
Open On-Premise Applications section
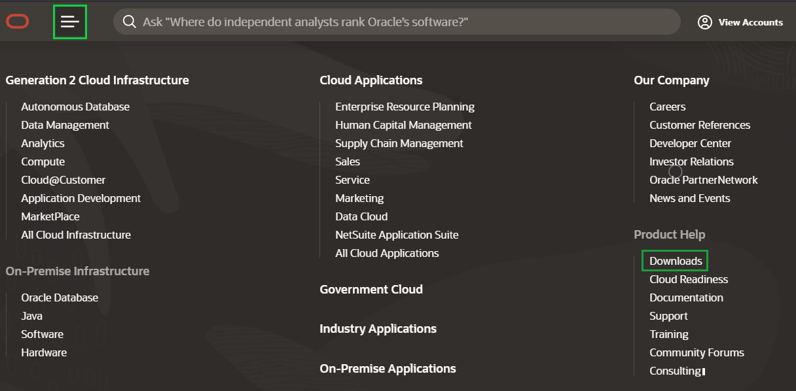(388, 369)
